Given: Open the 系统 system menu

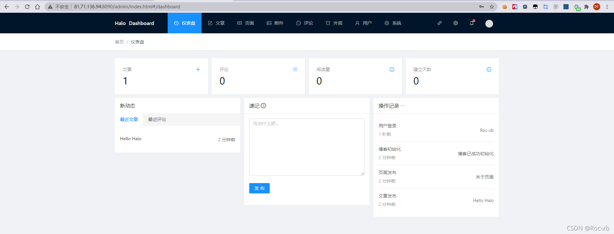Looking at the screenshot, I should coord(393,23).
